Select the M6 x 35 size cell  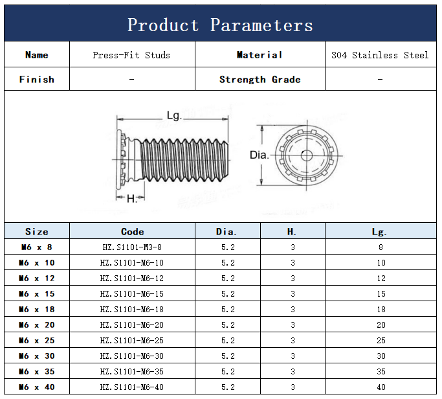pos(37,371)
